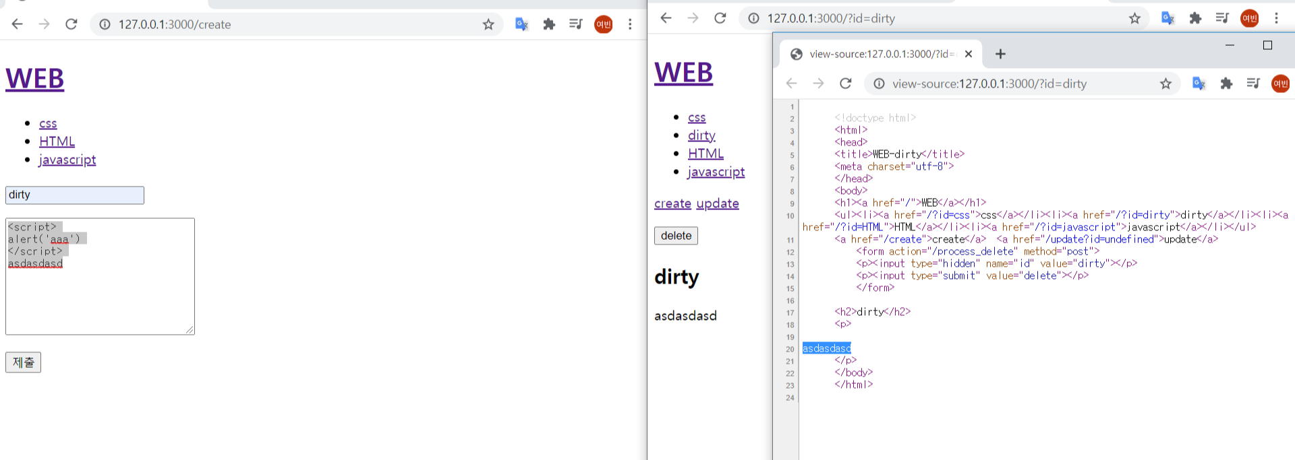This screenshot has height=460, width=1295.
Task: Bookmark the view-source page star
Action: 1165,84
